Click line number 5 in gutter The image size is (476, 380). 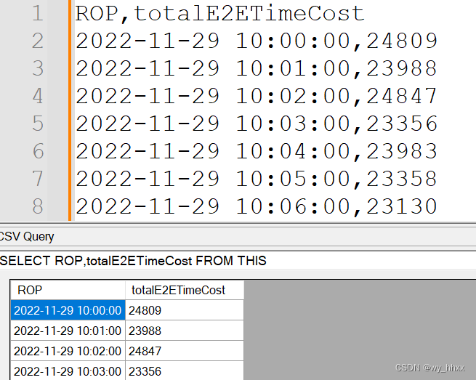click(x=38, y=124)
